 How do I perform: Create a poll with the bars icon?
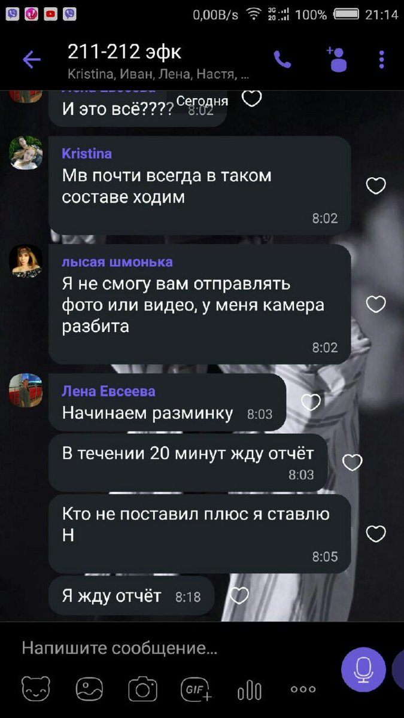249,690
